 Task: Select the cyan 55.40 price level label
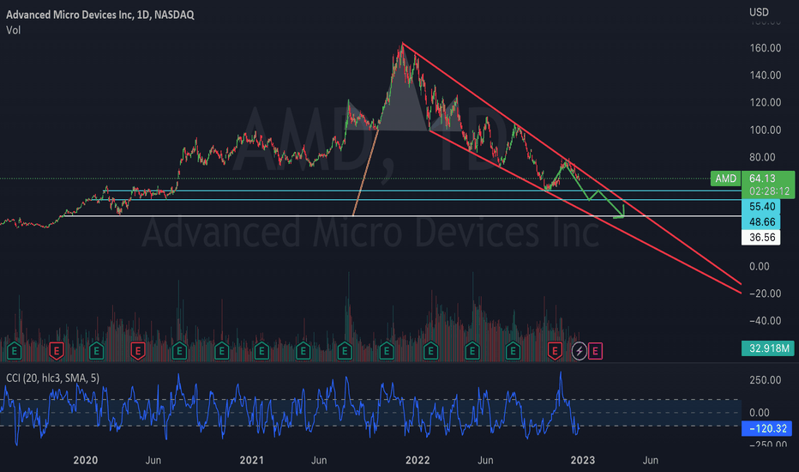[x=760, y=207]
